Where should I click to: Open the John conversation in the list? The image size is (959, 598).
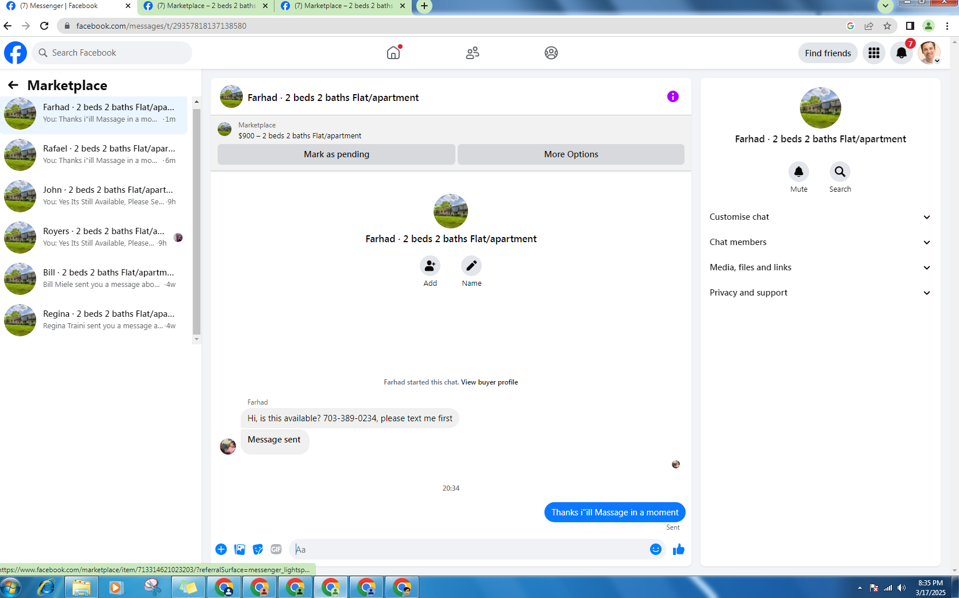94,196
